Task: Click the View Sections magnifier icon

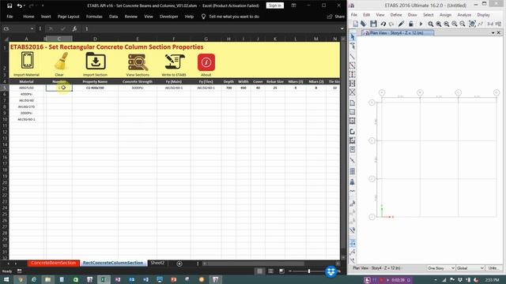Action: [x=138, y=62]
